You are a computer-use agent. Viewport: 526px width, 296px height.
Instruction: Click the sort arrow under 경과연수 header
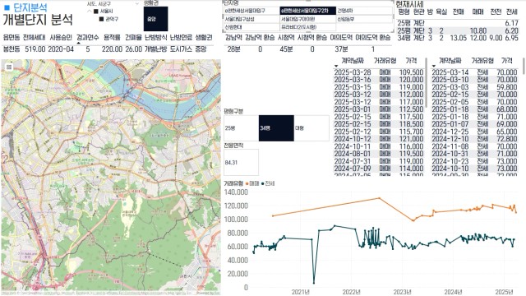click(78, 44)
